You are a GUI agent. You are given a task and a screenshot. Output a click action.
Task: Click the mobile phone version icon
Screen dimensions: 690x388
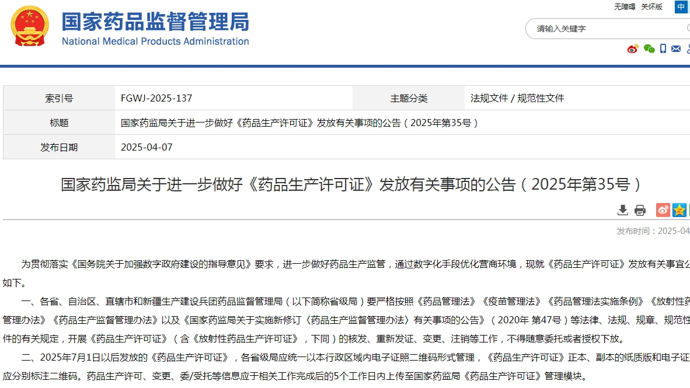pyautogui.click(x=663, y=49)
